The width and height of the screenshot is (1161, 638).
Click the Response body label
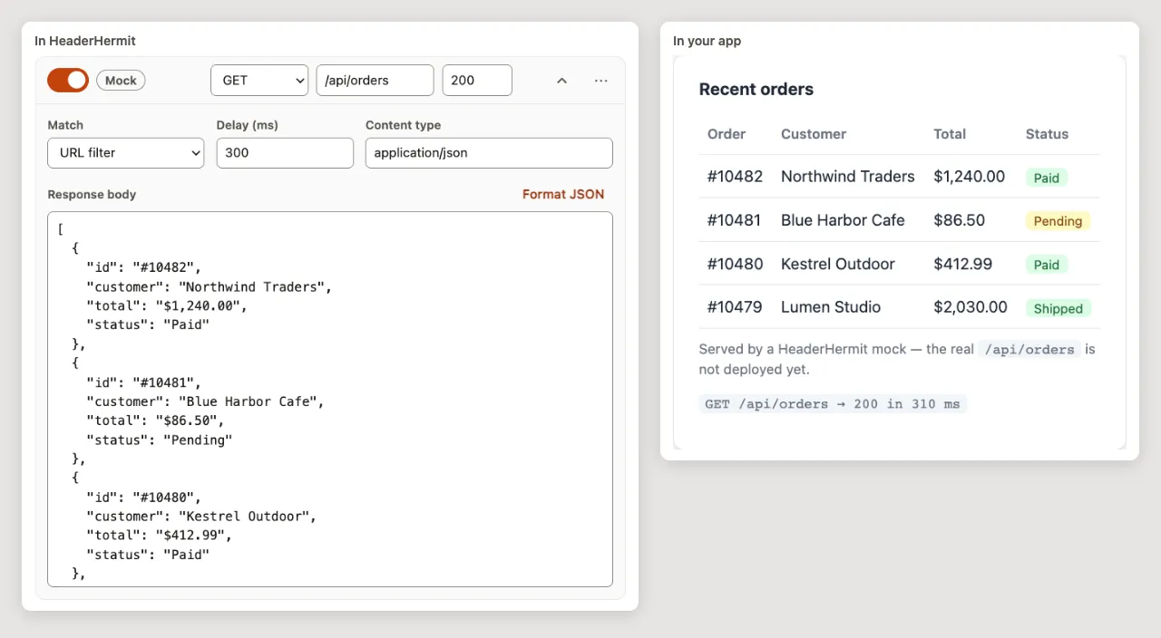92,194
